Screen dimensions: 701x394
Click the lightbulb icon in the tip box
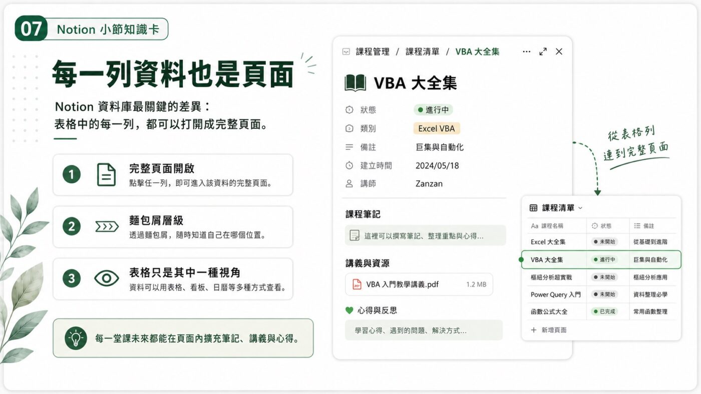tap(76, 338)
